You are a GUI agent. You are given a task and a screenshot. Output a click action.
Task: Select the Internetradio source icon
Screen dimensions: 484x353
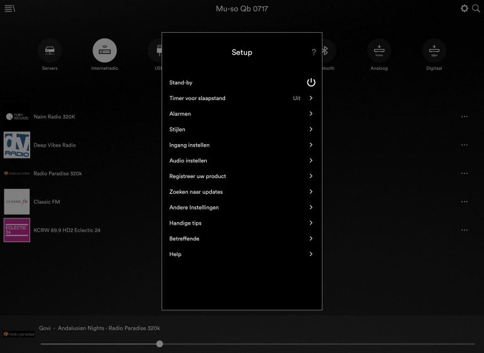click(104, 51)
